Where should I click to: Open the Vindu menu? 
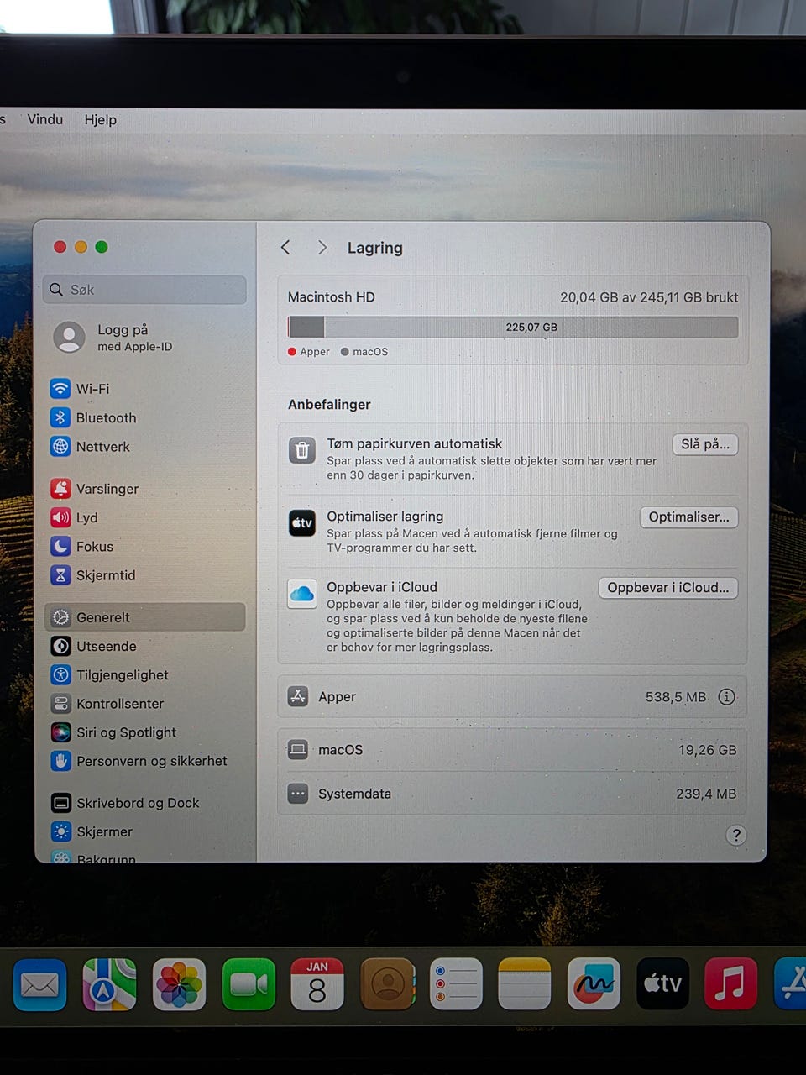45,119
